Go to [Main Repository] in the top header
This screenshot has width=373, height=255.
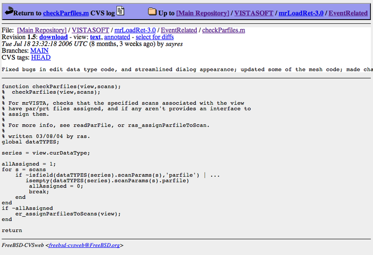[x=202, y=13]
